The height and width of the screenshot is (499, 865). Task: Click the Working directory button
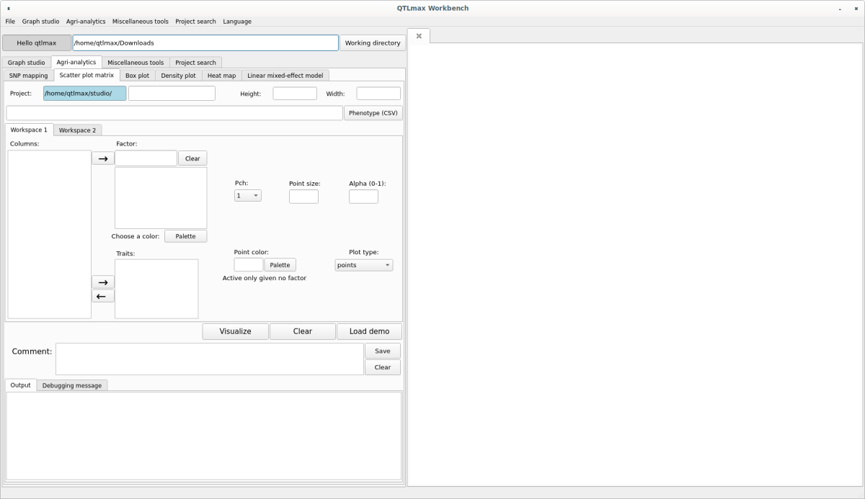pos(372,43)
